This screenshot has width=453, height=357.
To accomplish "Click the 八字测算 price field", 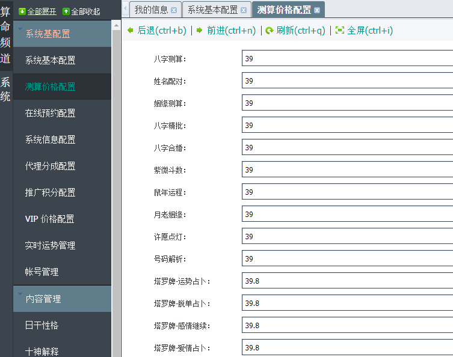I will coord(347,58).
